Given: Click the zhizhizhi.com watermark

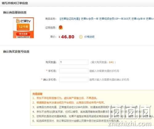Looking at the screenshot, I should (x=130, y=124).
